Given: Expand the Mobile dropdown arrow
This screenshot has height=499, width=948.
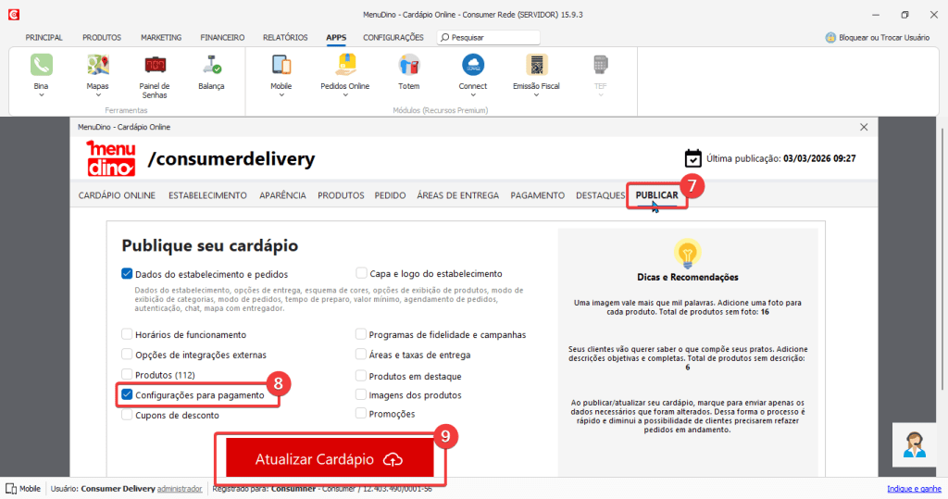Looking at the screenshot, I should 281,94.
